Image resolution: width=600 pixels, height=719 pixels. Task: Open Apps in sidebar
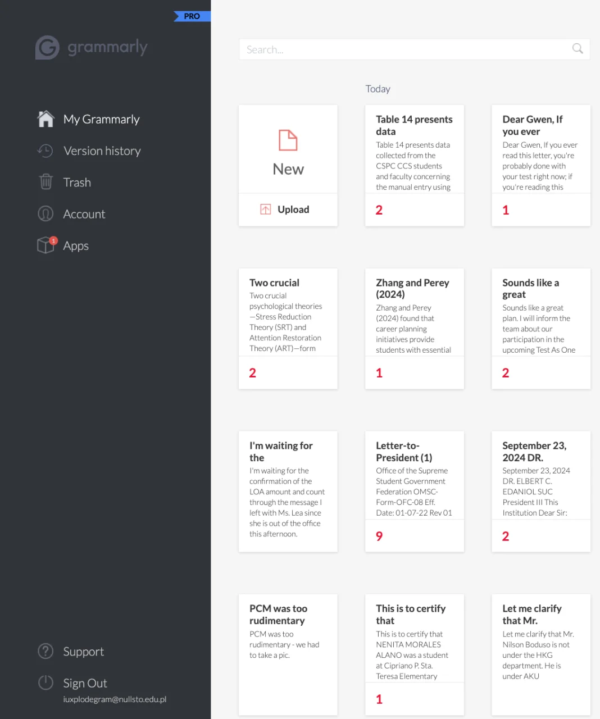tap(76, 245)
